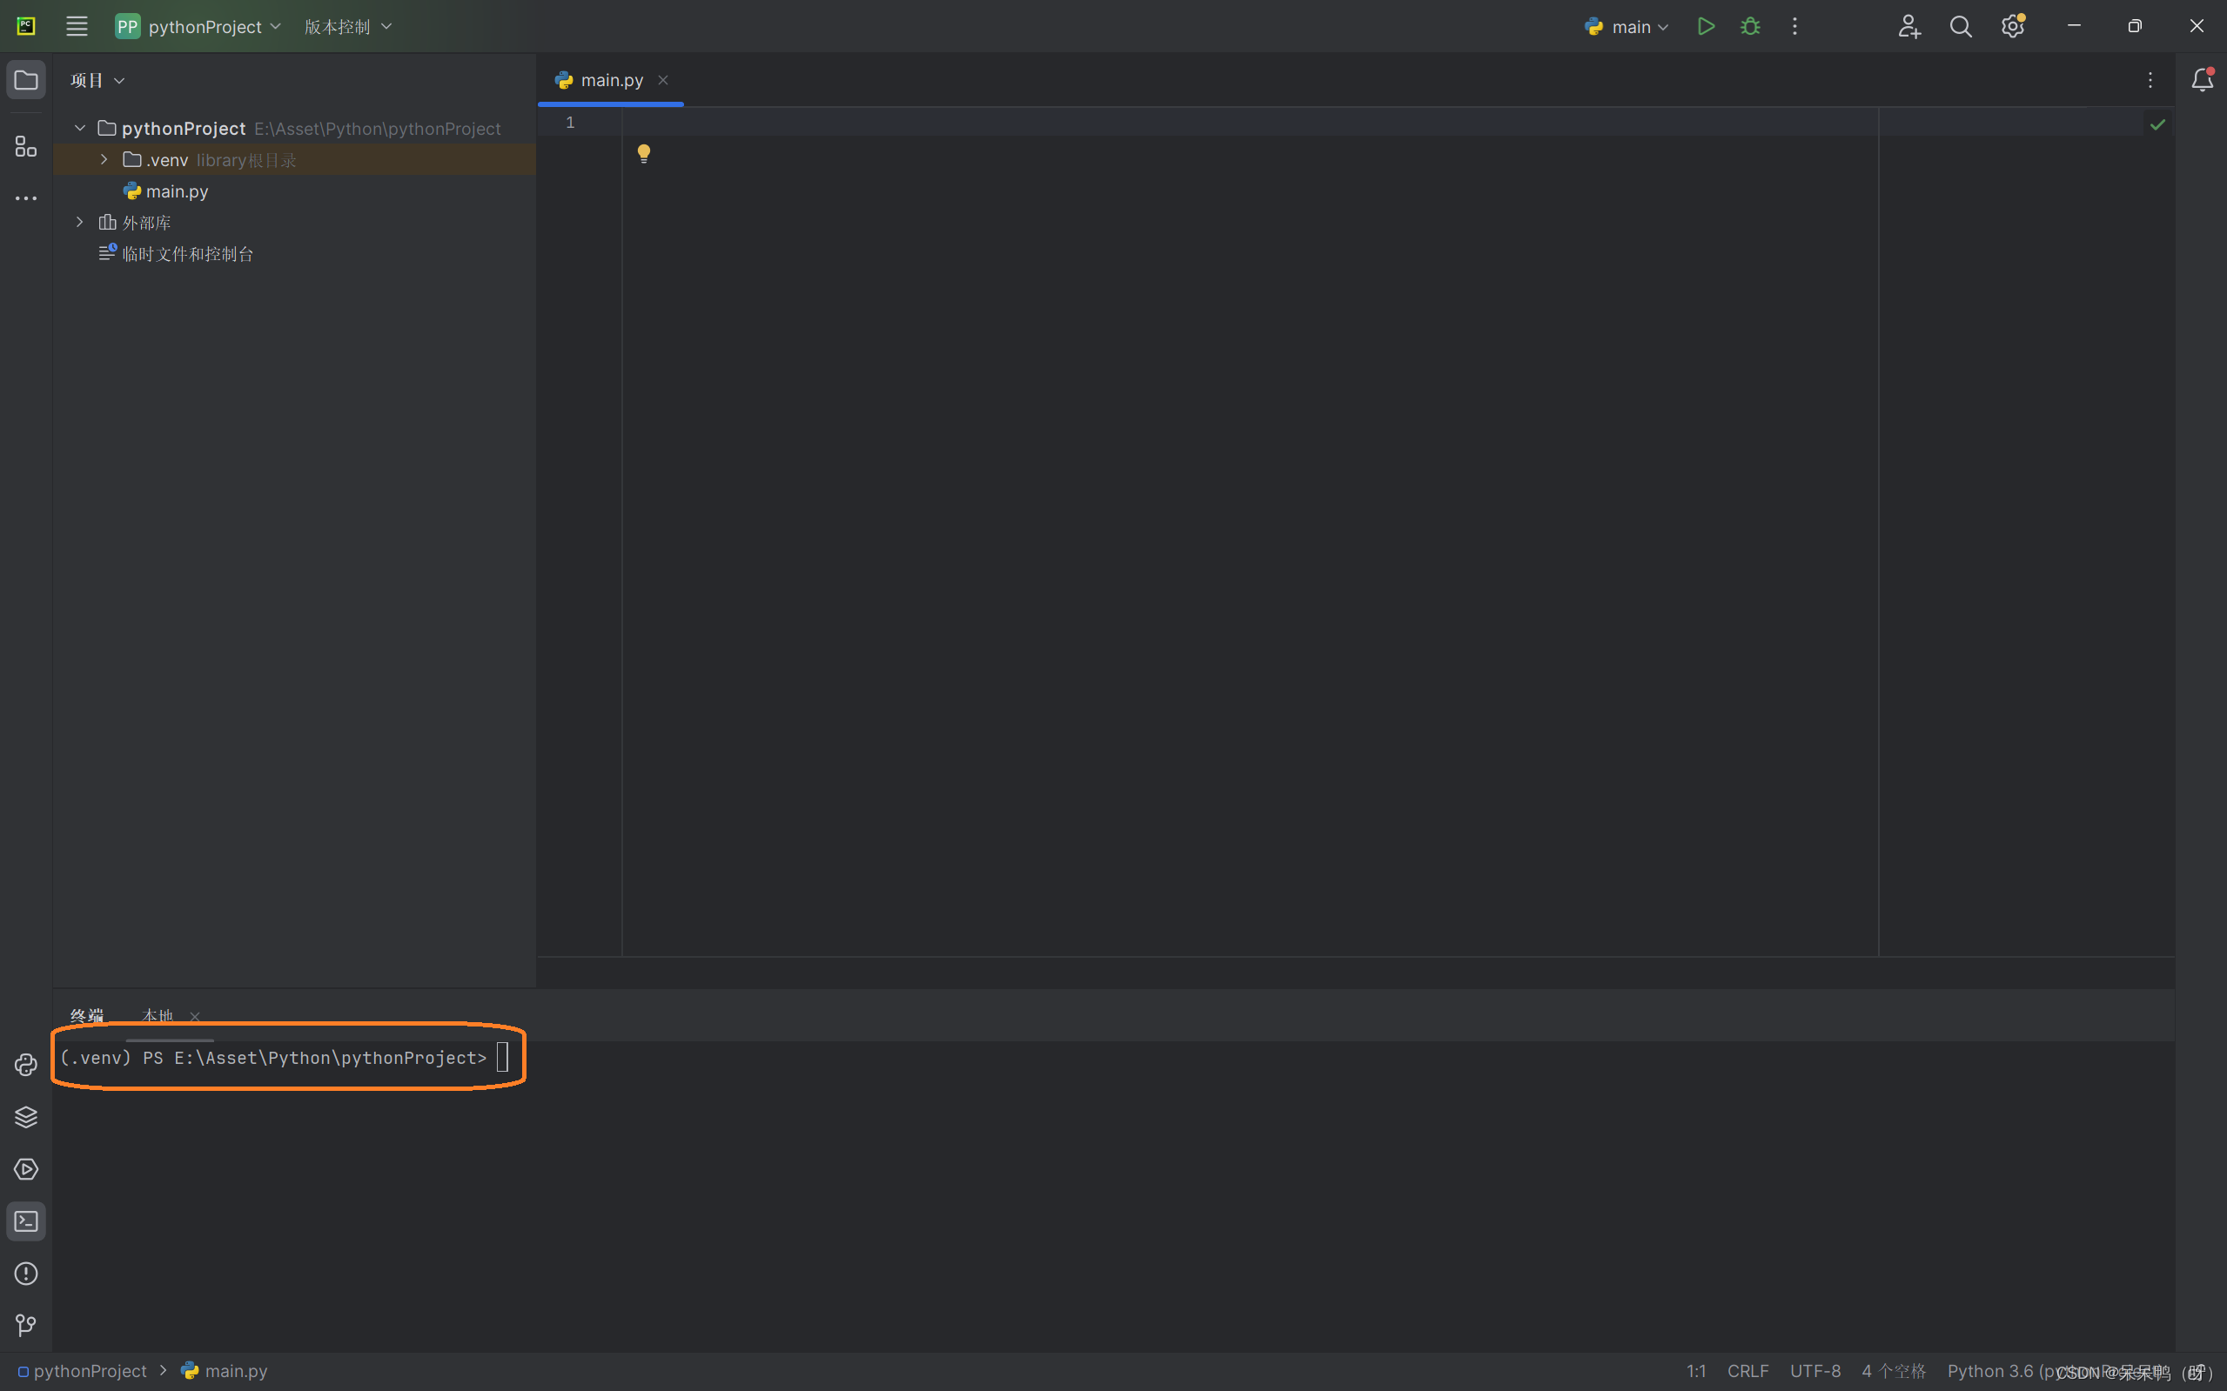Expand the 外部库 node
This screenshot has height=1391, width=2227.
pyautogui.click(x=80, y=223)
